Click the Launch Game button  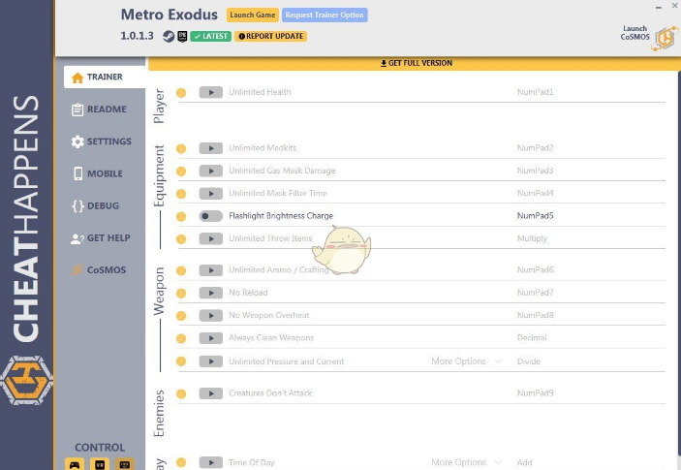[253, 16]
